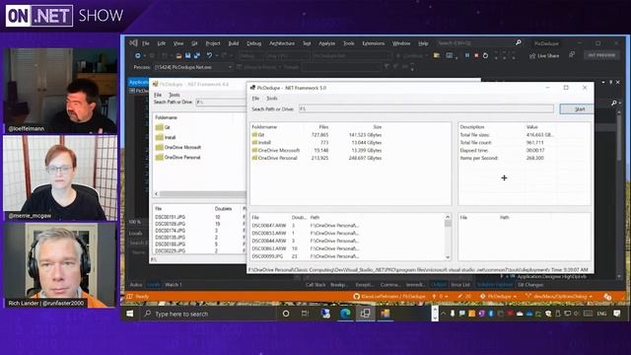
Task: Open Tools menu in PicDedupe .NET 5.0 window
Action: point(272,99)
